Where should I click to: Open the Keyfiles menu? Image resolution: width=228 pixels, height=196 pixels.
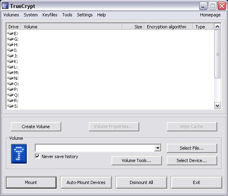pyautogui.click(x=50, y=15)
